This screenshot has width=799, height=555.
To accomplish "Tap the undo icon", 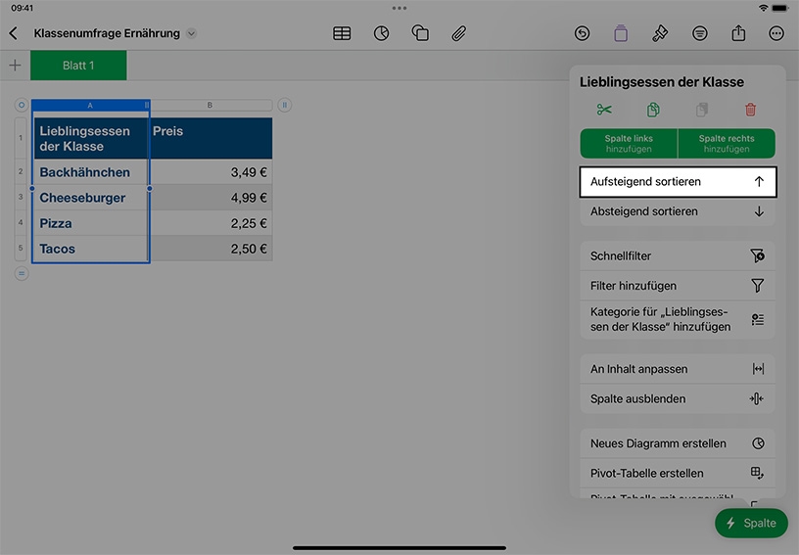I will 582,33.
